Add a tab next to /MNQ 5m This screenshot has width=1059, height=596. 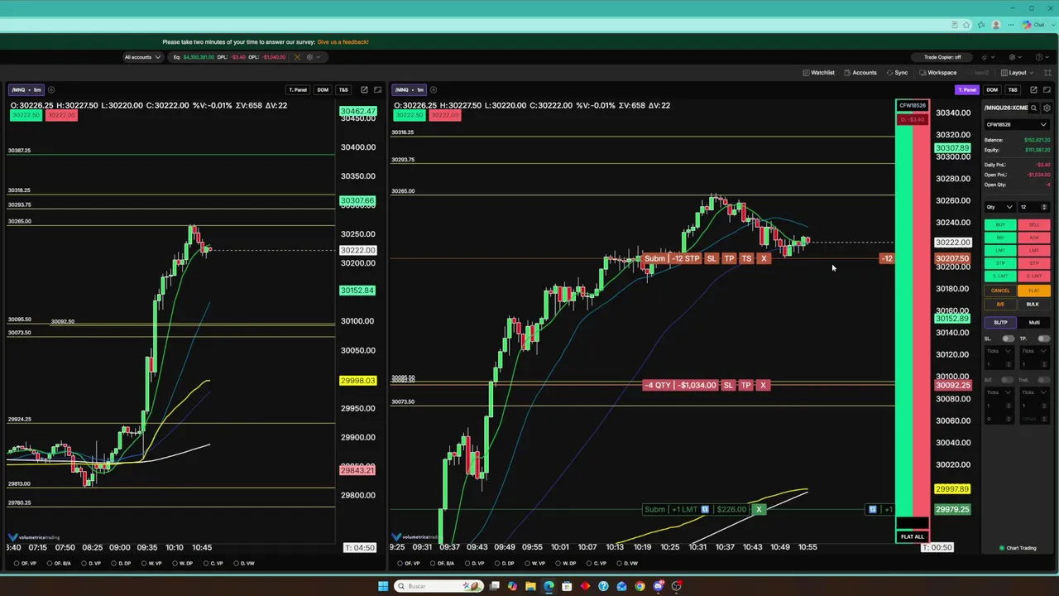pyautogui.click(x=51, y=89)
